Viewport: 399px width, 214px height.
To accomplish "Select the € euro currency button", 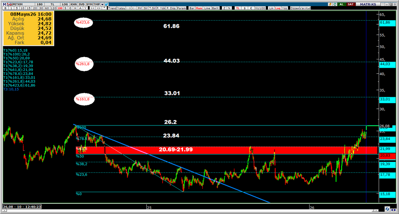I will 251,8.
